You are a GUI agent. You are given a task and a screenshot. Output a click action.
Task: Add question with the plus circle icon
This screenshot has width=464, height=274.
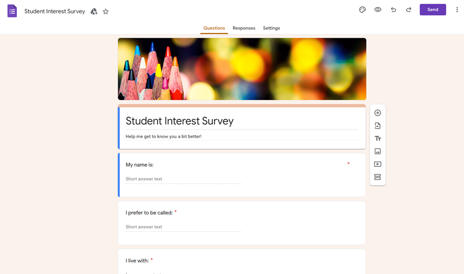point(378,113)
